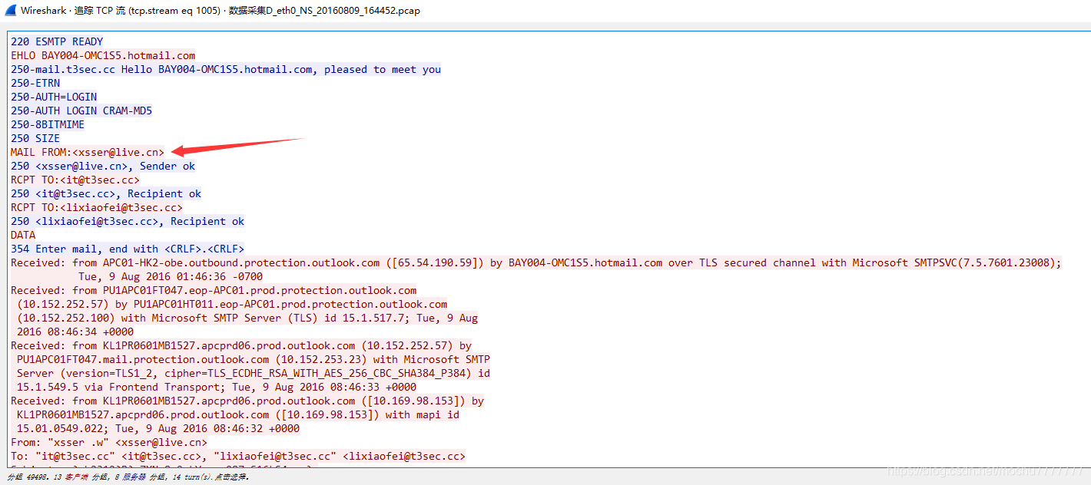The width and height of the screenshot is (1091, 485).
Task: Click the "2016 08:46:34 +0000" line
Action: (75, 332)
